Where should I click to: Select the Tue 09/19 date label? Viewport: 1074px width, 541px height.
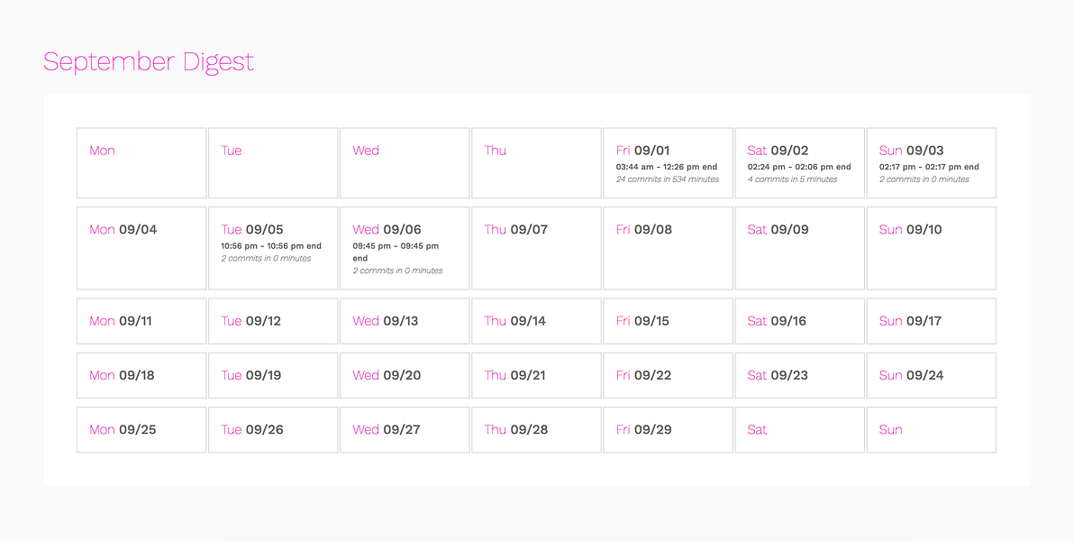click(251, 375)
